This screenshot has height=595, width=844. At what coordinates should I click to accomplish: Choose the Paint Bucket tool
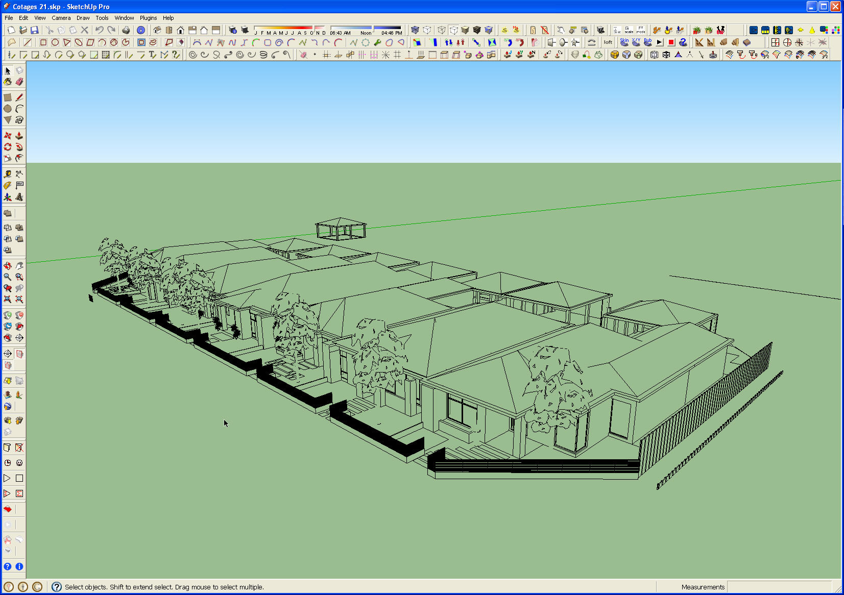[x=8, y=82]
